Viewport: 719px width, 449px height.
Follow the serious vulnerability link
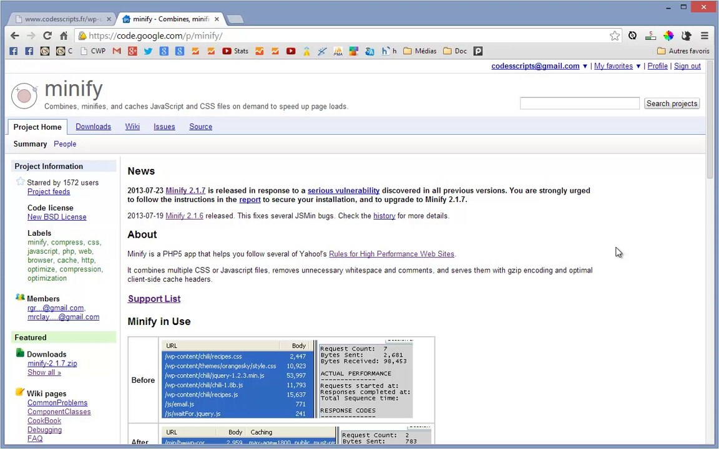click(343, 191)
